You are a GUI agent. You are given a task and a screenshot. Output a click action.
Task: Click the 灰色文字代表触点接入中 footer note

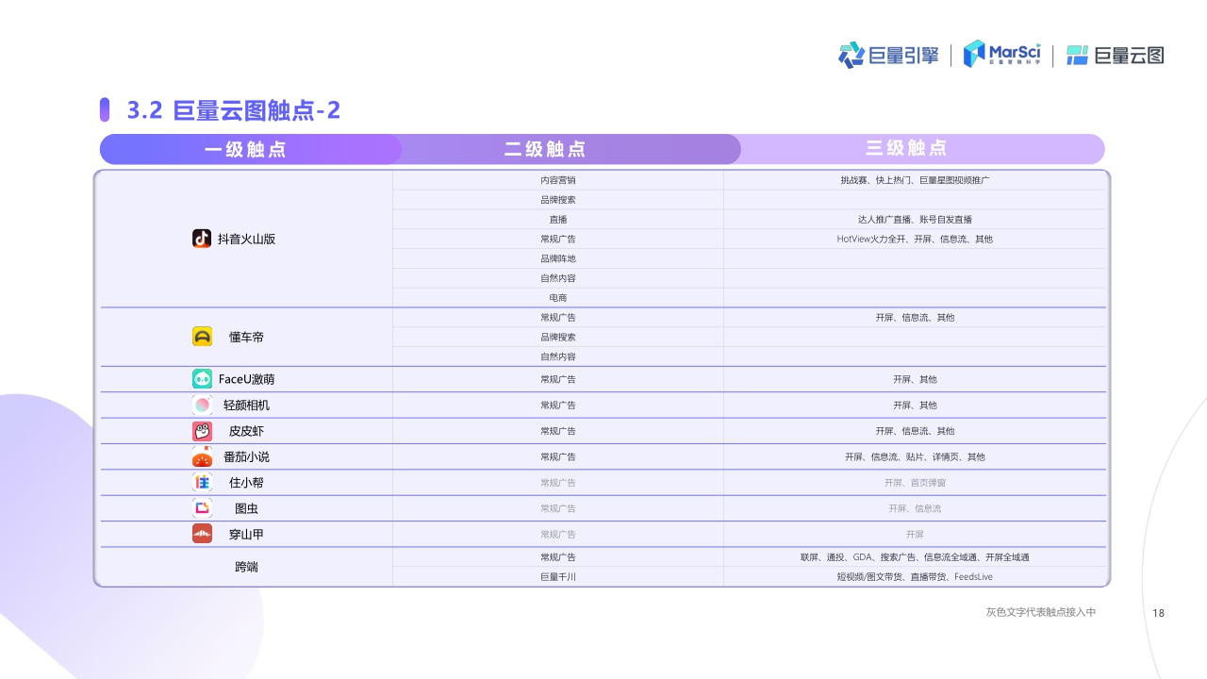click(x=1040, y=611)
